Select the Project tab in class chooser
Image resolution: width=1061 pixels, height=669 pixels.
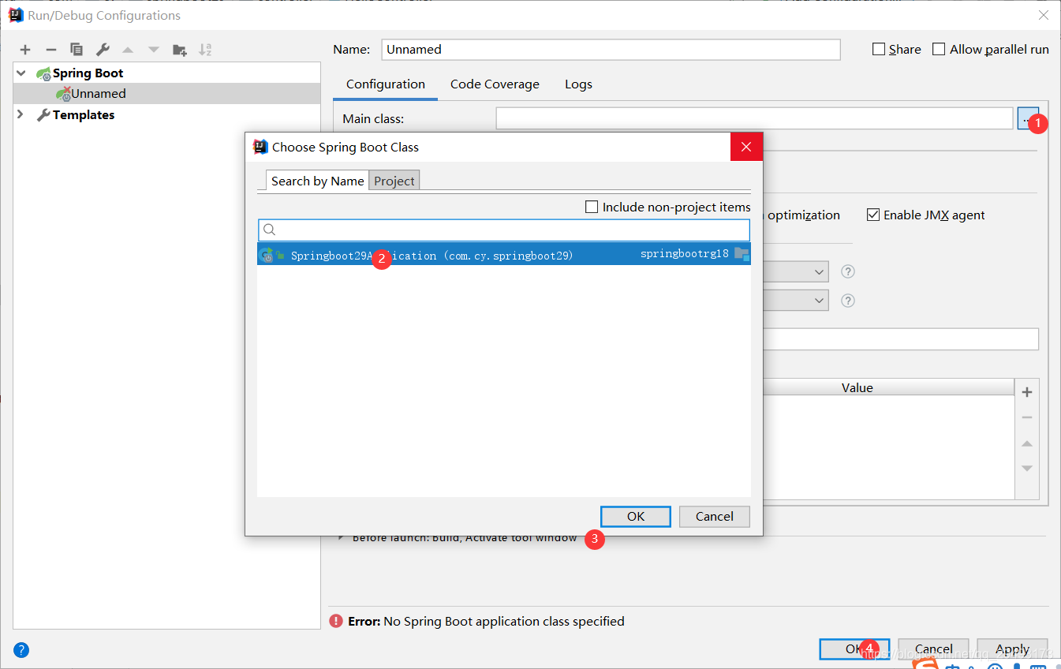point(394,181)
